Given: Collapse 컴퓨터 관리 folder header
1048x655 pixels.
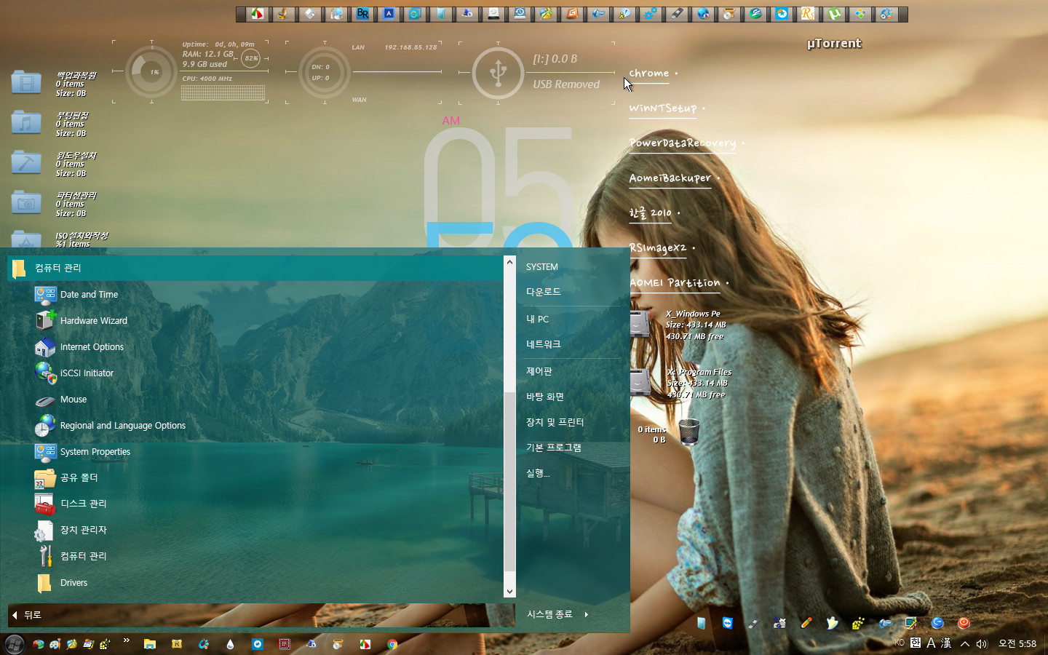Looking at the screenshot, I should pos(255,268).
